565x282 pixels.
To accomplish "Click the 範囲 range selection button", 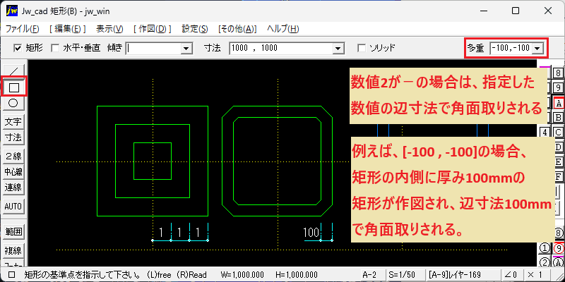I will [13, 232].
